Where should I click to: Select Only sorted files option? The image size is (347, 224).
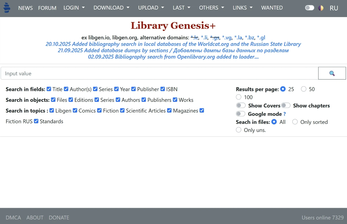pos(295,122)
